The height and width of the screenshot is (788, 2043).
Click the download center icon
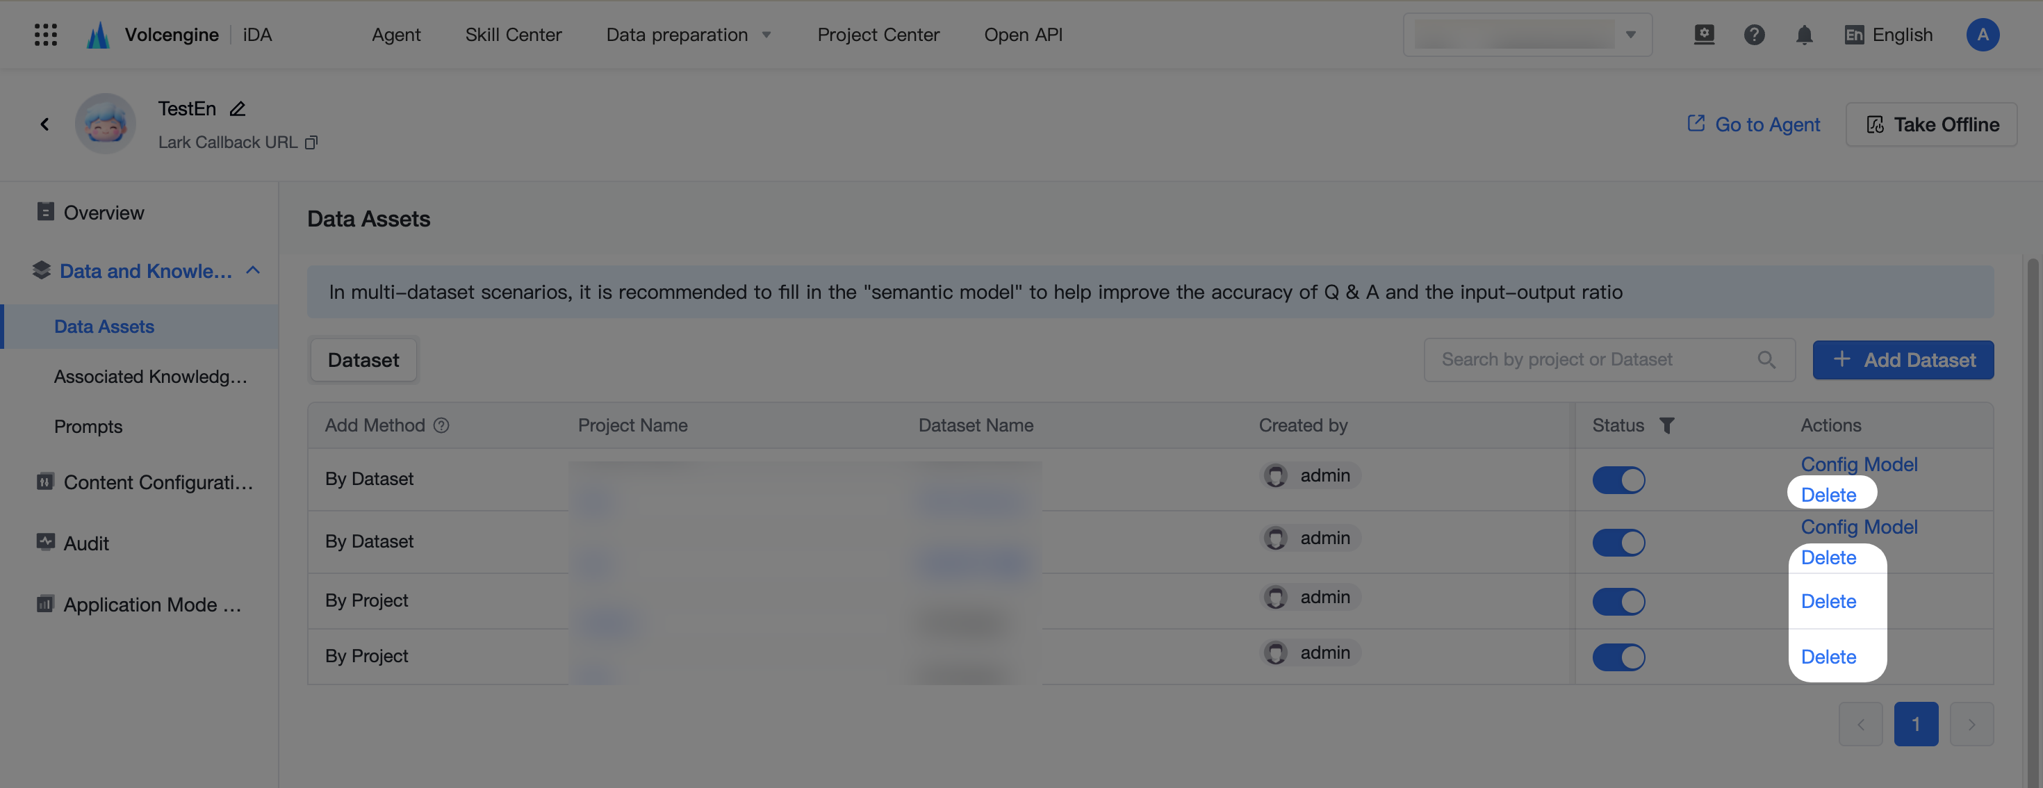(x=1704, y=35)
